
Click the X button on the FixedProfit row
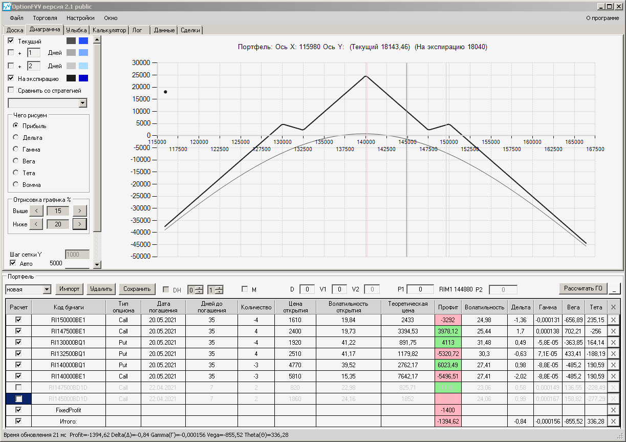pyautogui.click(x=614, y=410)
